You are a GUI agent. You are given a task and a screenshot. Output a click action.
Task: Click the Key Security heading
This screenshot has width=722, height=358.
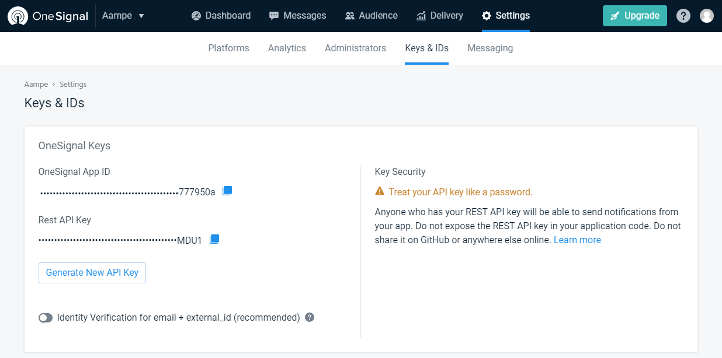[400, 172]
